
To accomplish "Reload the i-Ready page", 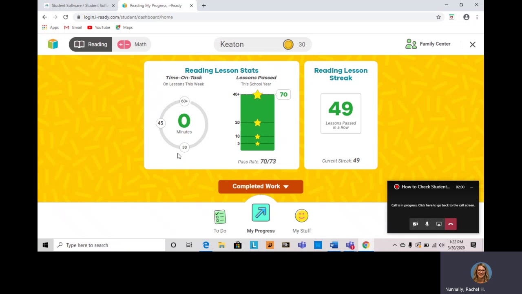I will 66,17.
